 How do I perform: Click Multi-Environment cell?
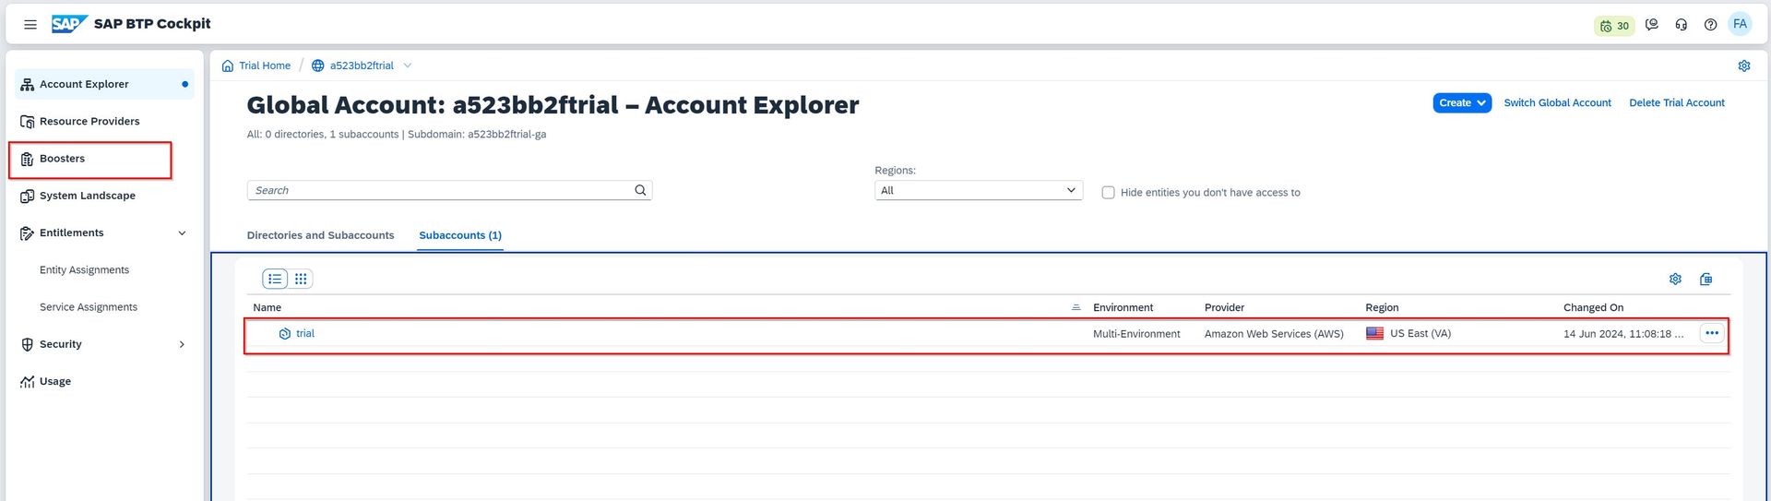pyautogui.click(x=1136, y=334)
